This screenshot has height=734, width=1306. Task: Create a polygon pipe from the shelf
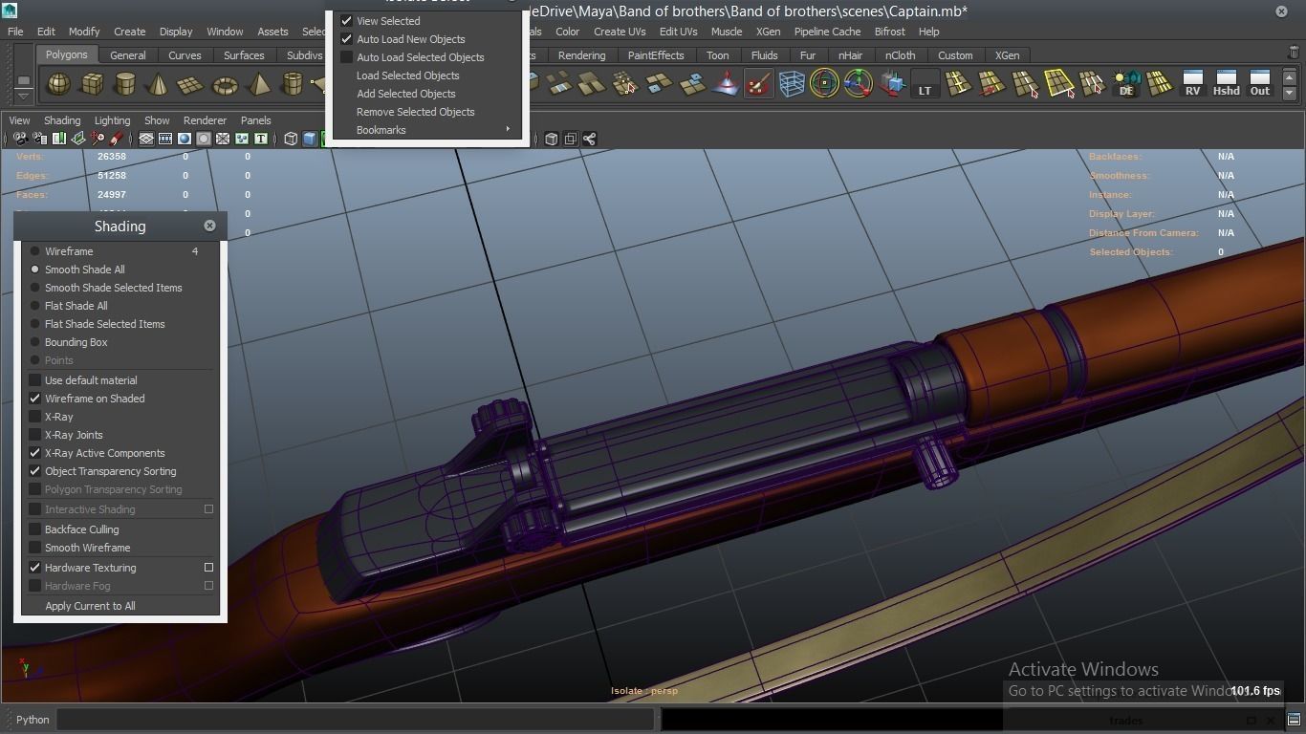(x=292, y=85)
